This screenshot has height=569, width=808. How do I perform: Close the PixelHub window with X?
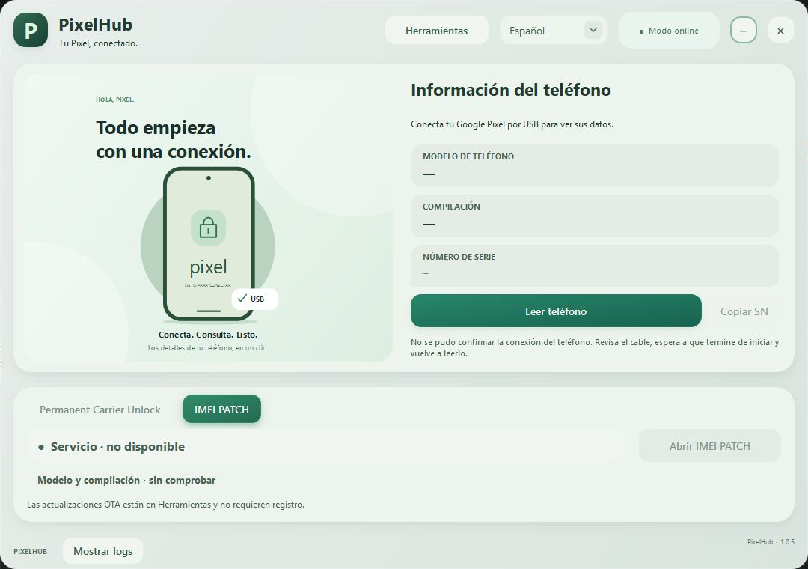780,31
